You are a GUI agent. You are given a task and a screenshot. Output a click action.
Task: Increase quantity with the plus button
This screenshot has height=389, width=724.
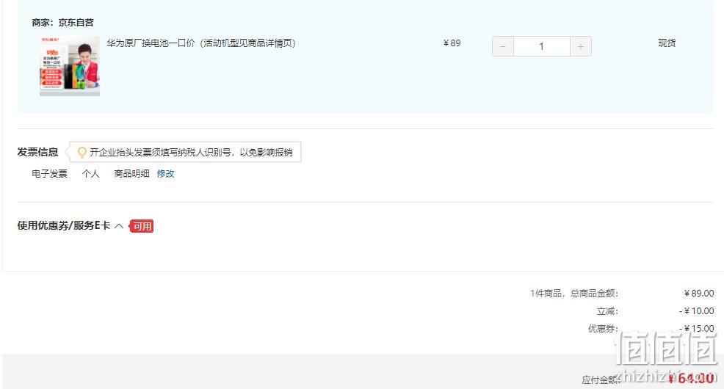[580, 46]
